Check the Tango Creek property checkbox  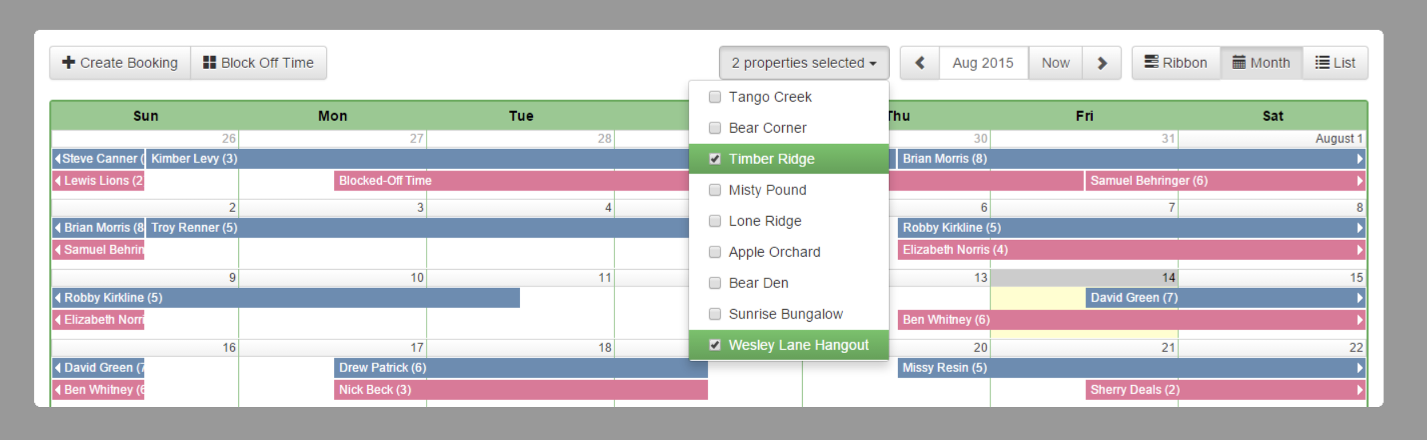click(x=715, y=97)
